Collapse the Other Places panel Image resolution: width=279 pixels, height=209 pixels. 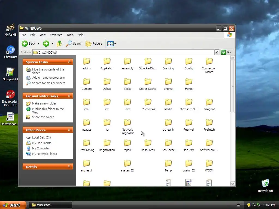click(x=69, y=130)
